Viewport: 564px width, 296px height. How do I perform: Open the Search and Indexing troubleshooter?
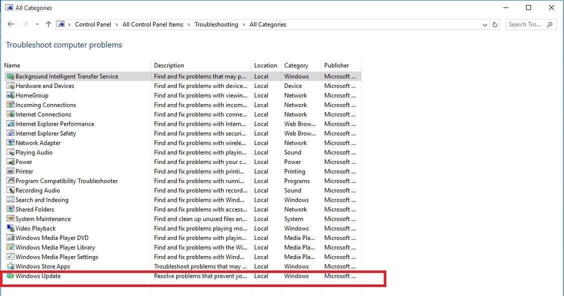[x=42, y=200]
